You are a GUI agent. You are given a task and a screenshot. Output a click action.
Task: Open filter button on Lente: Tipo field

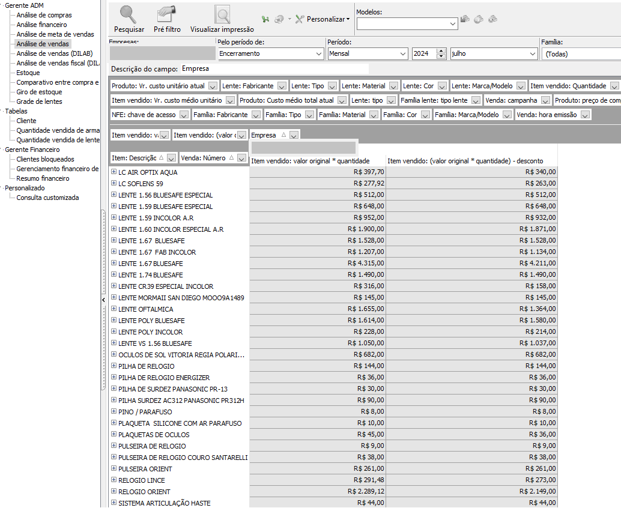pyautogui.click(x=332, y=86)
